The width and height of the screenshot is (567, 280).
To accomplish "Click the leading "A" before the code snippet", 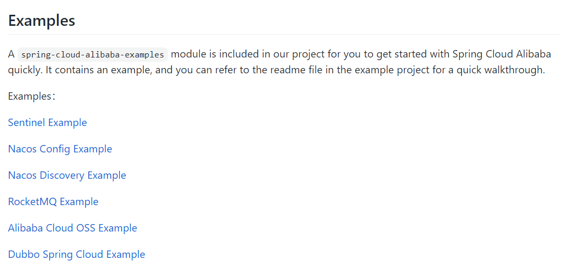I will coord(11,54).
